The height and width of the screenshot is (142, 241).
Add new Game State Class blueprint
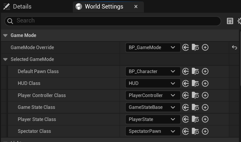pos(205,107)
